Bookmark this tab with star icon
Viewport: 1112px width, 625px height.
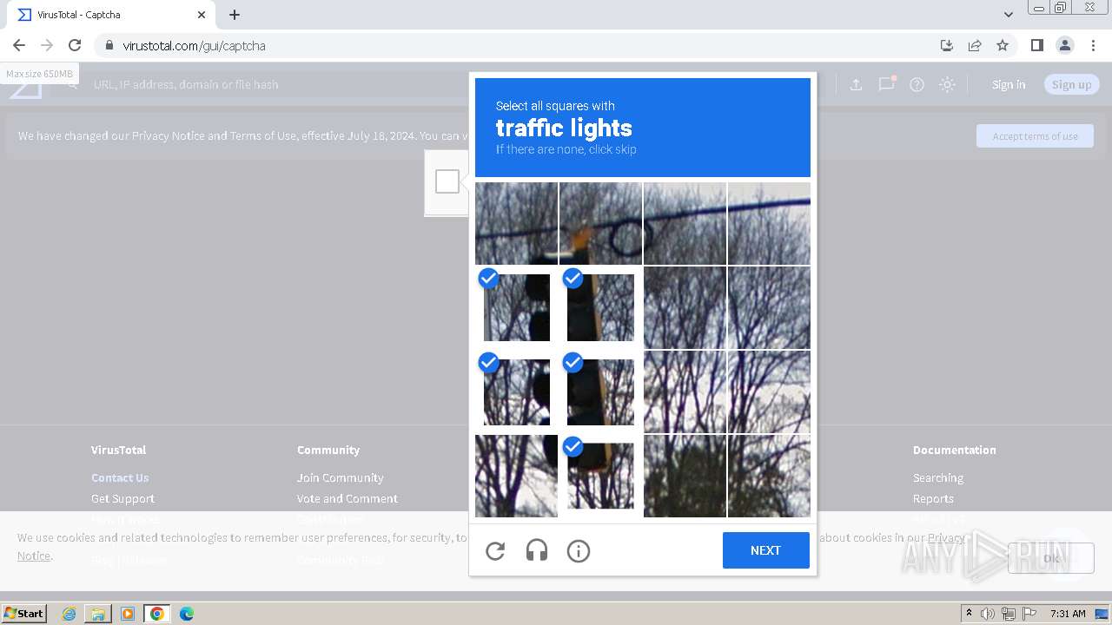click(1003, 45)
